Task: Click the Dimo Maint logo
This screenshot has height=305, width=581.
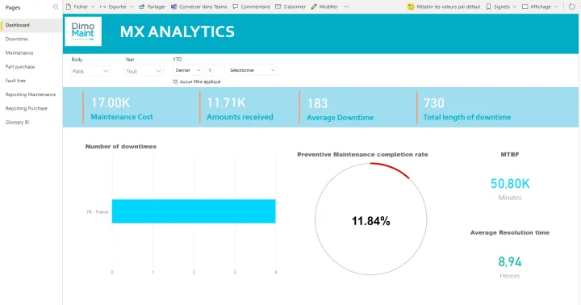Action: 83,31
